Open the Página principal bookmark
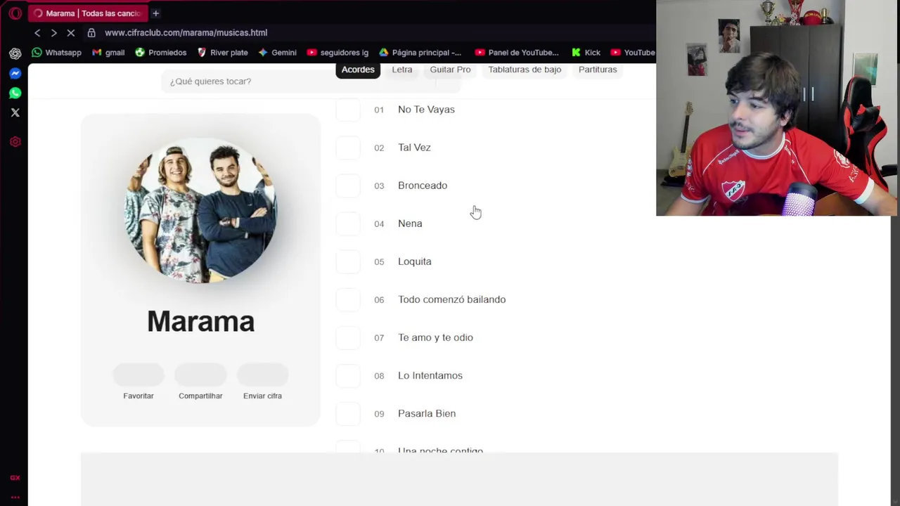900x506 pixels. 420,52
